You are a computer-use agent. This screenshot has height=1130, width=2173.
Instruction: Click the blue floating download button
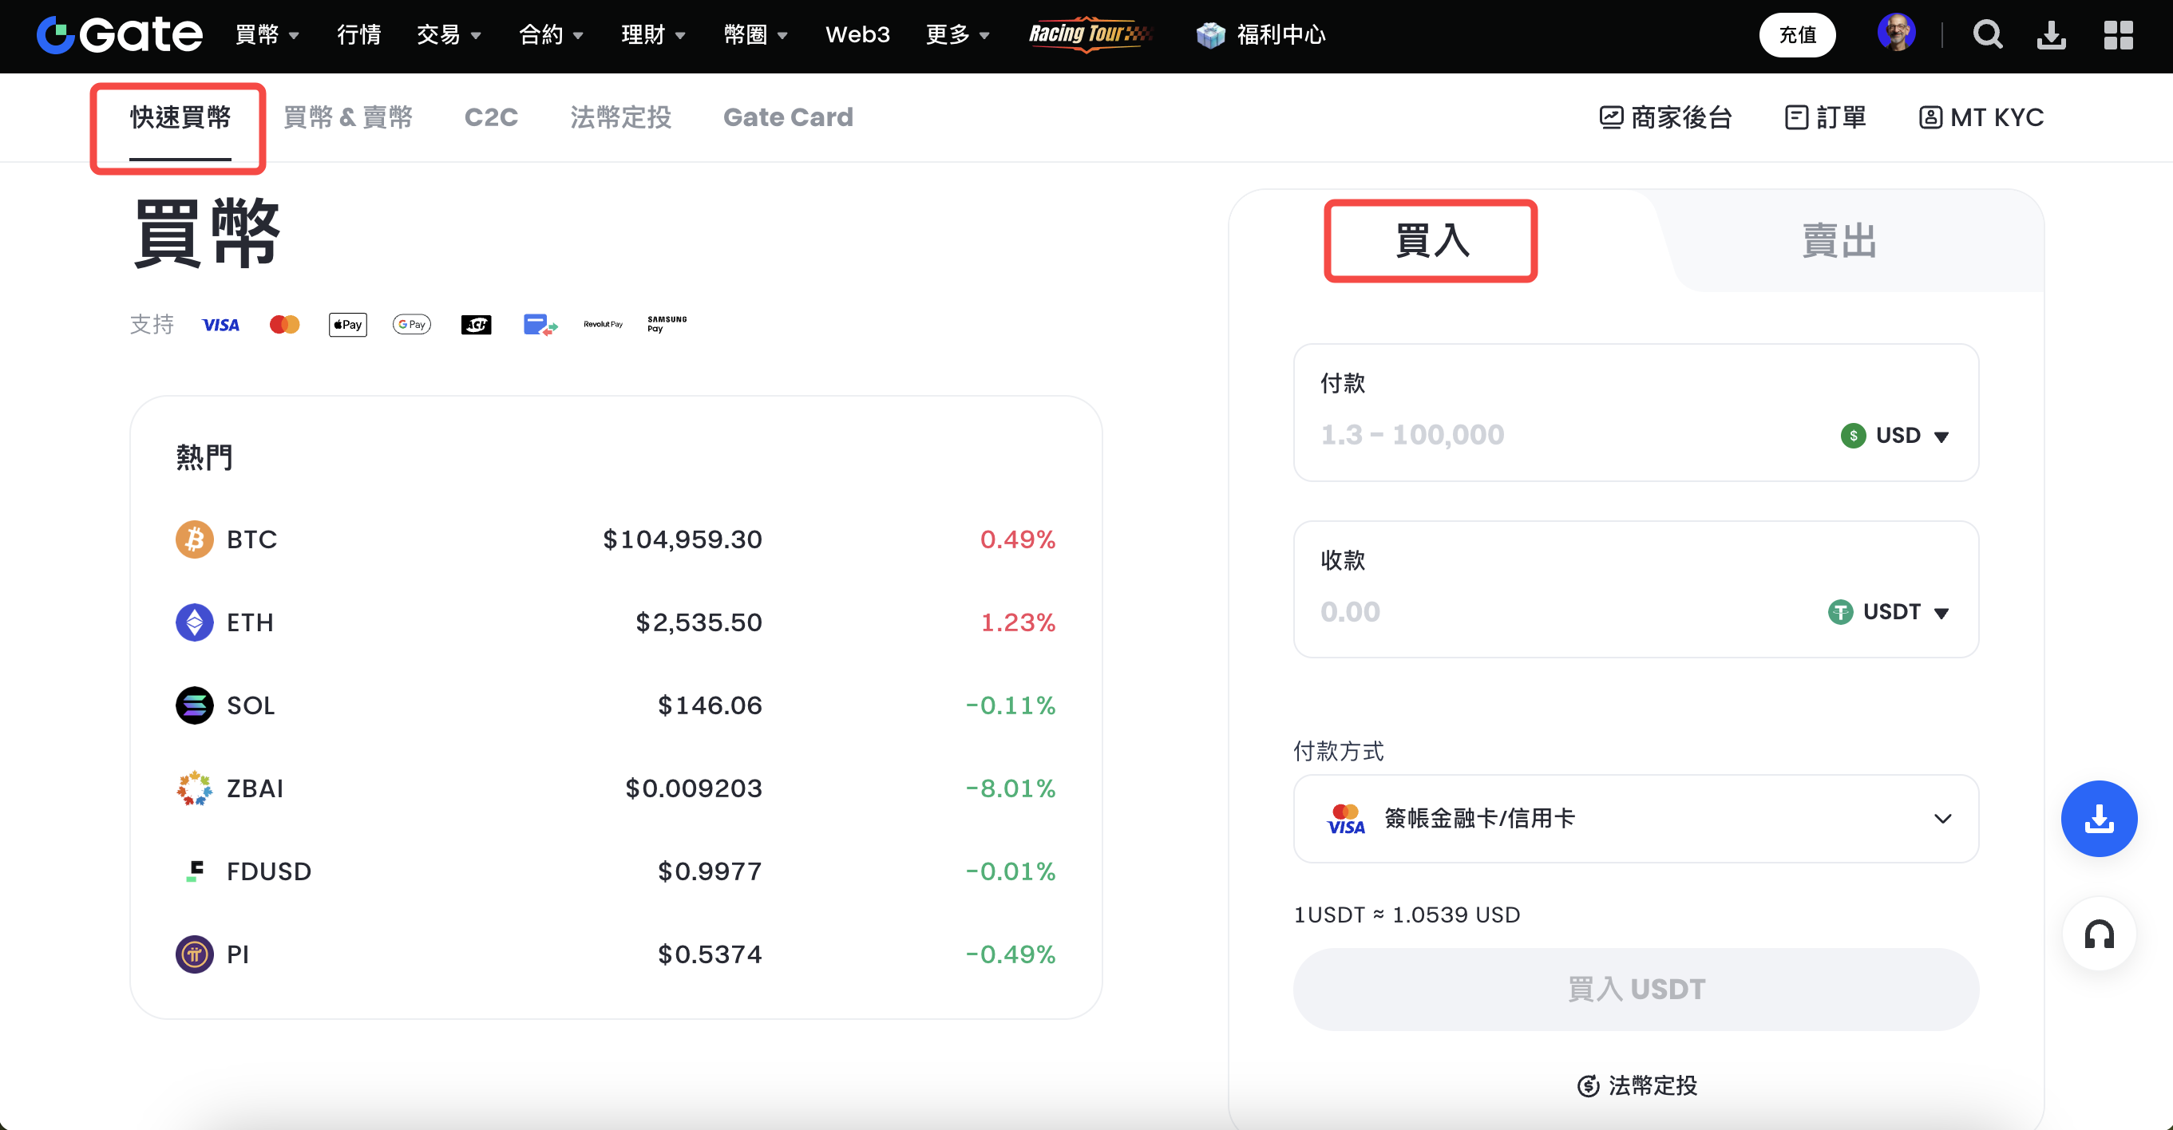2098,818
